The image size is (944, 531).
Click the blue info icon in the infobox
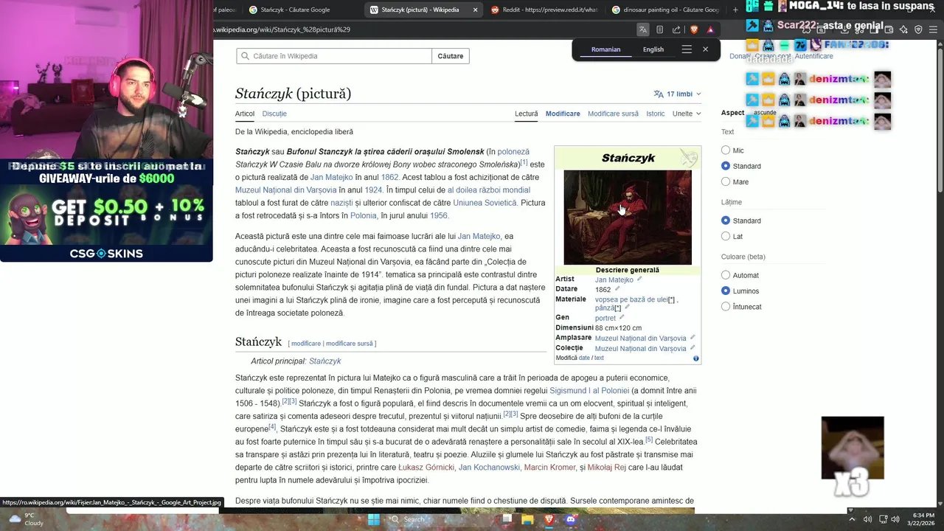(695, 358)
